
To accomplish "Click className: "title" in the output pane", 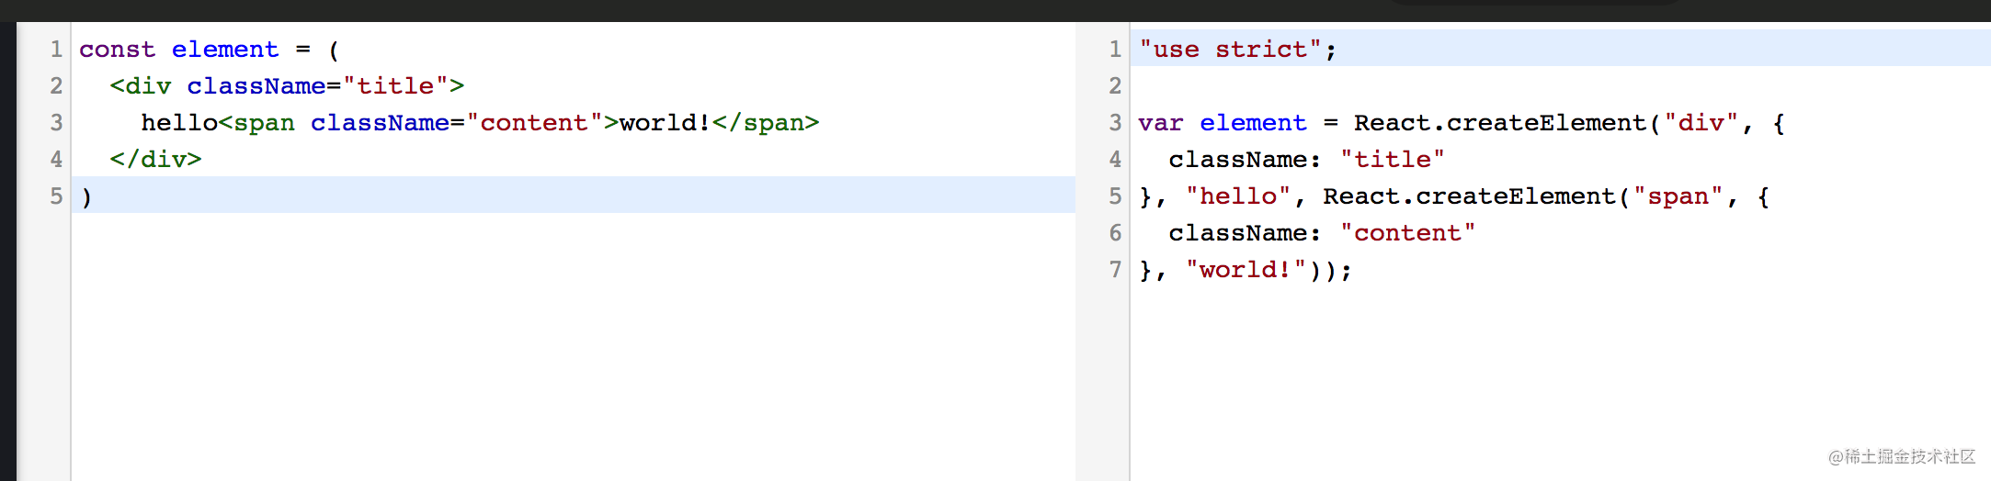I will (1306, 159).
